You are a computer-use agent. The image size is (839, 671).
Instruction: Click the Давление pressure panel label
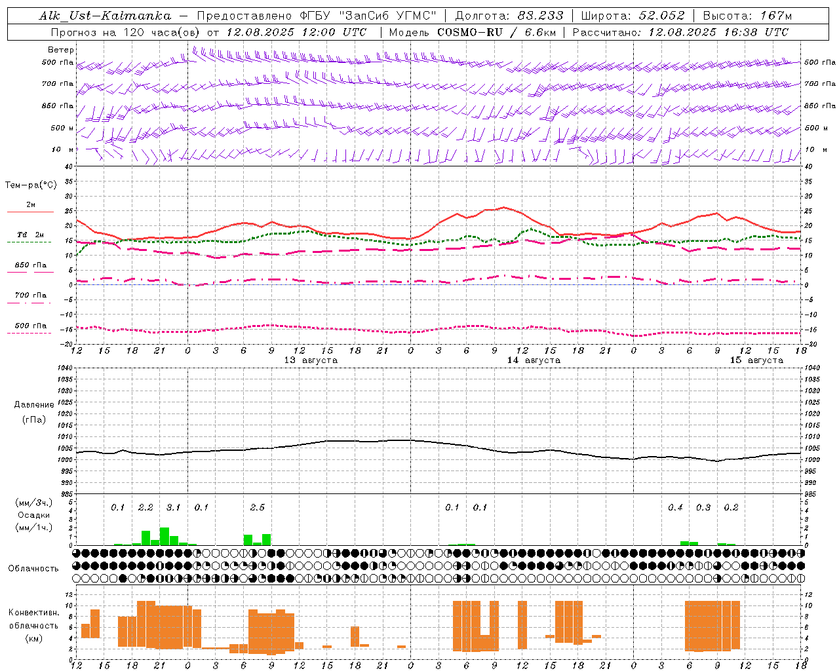point(34,405)
